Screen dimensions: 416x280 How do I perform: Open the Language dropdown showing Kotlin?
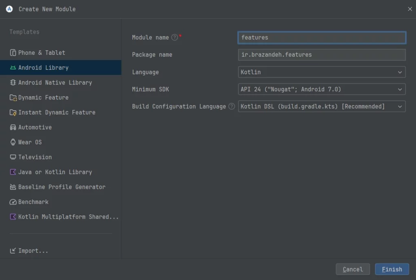[x=321, y=72]
